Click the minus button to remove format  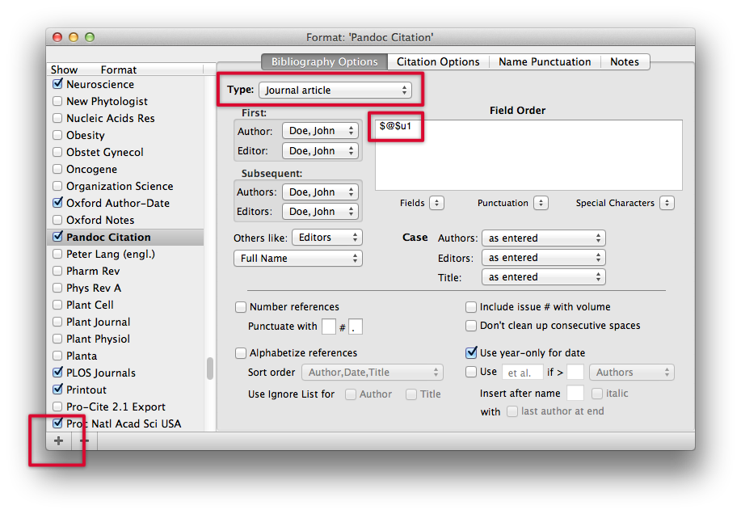pyautogui.click(x=84, y=440)
